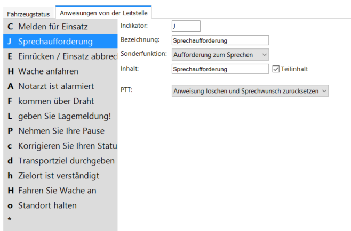Select 'Melden für Einsatz' in the list
The height and width of the screenshot is (231, 351).
[60, 27]
